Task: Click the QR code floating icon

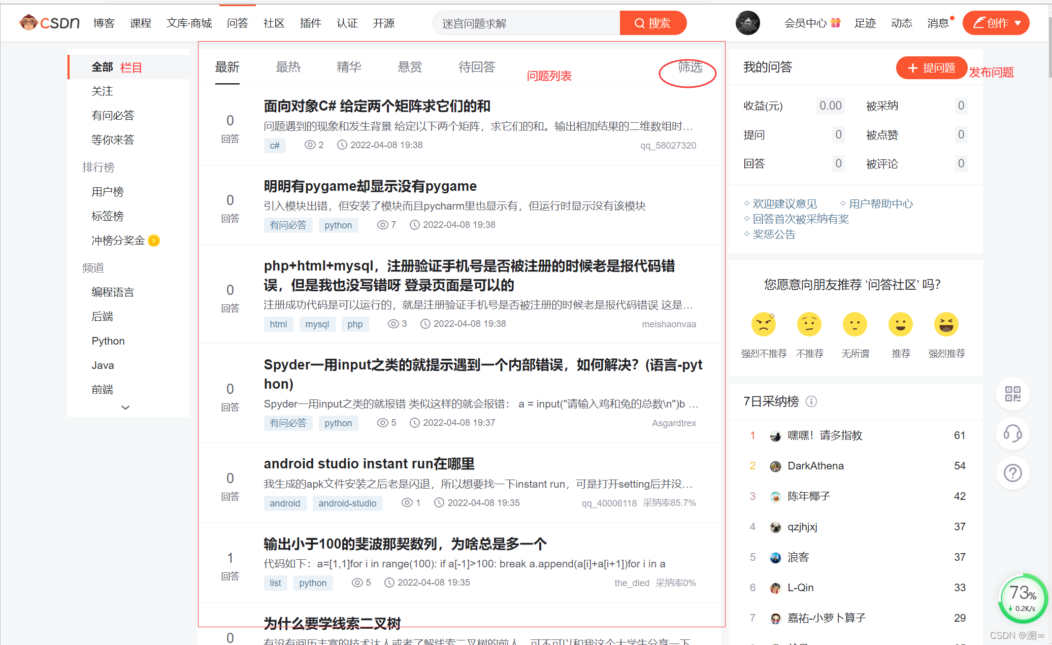Action: 1012,394
